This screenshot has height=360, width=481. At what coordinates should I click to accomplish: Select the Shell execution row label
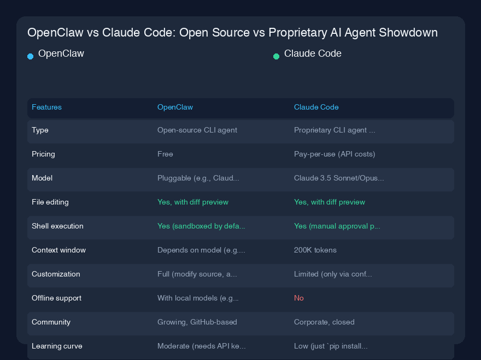58,226
